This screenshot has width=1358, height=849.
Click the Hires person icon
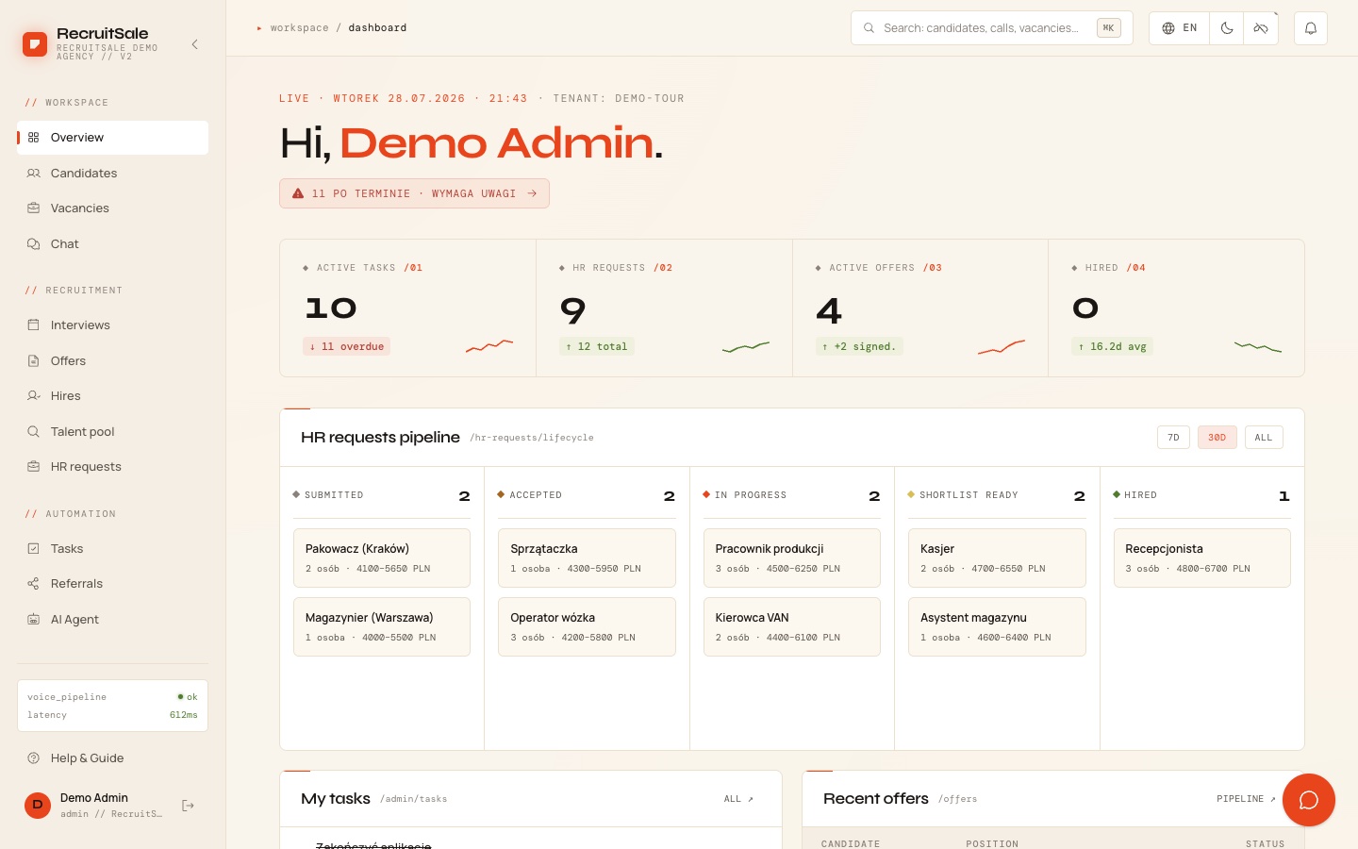coord(34,396)
